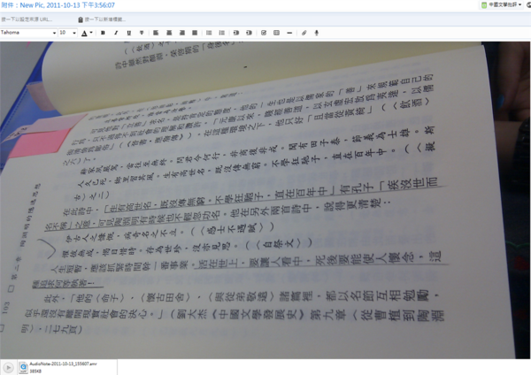Screen dimensions: 531x375
Task: Attach a file with the paperclip icon
Action: (x=304, y=33)
